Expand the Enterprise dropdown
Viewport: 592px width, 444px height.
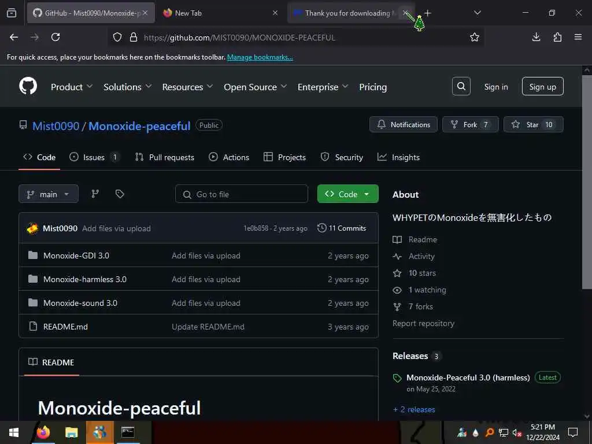323,87
